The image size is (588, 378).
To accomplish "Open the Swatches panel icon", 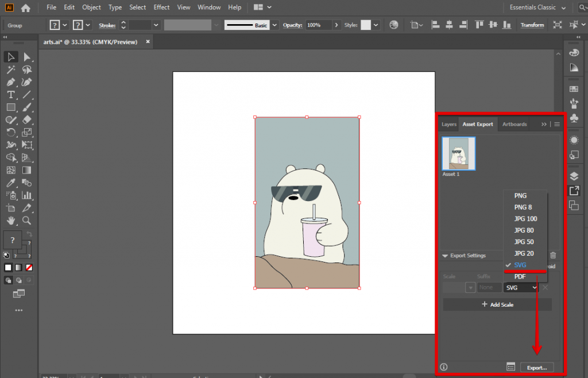I will pos(574,88).
